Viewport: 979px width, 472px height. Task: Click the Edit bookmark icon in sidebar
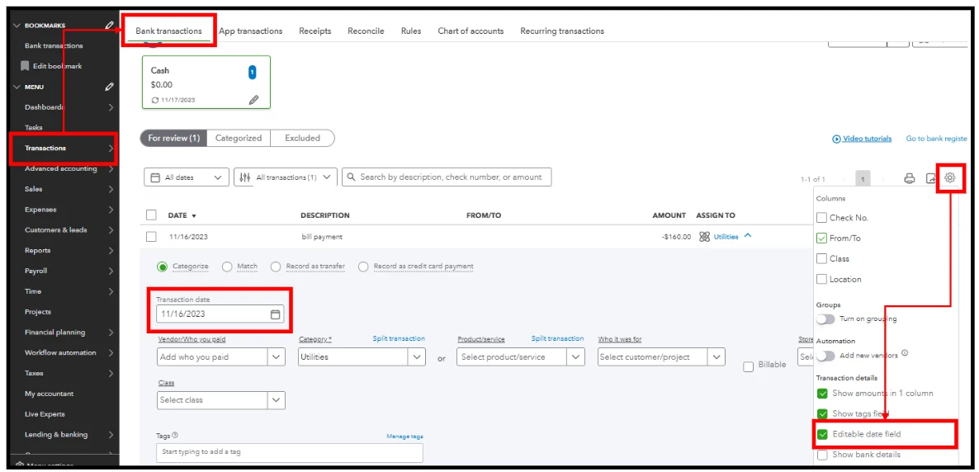(25, 65)
